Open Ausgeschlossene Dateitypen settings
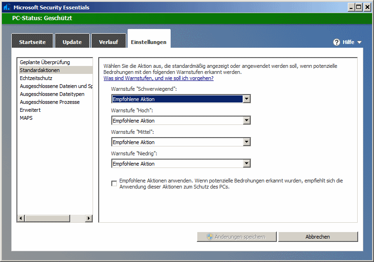Image resolution: width=374 pixels, height=262 pixels. [55, 94]
